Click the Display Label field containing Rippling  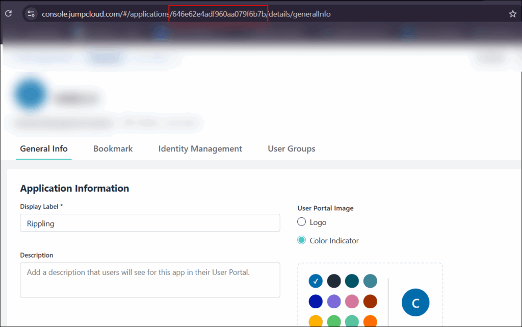[x=150, y=223]
